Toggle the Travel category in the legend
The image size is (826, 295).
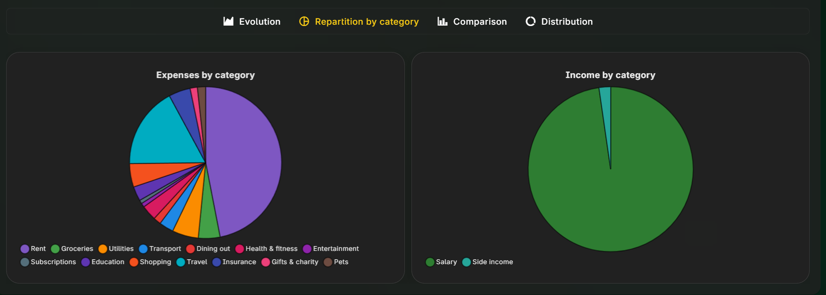[x=192, y=261]
